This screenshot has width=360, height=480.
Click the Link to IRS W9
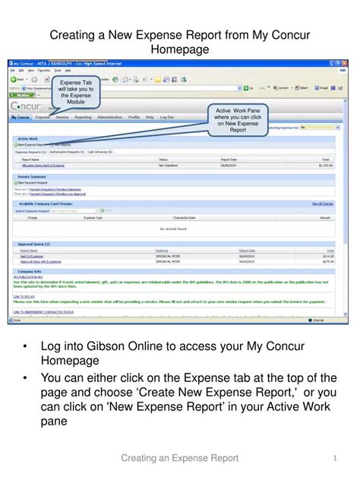(24, 297)
